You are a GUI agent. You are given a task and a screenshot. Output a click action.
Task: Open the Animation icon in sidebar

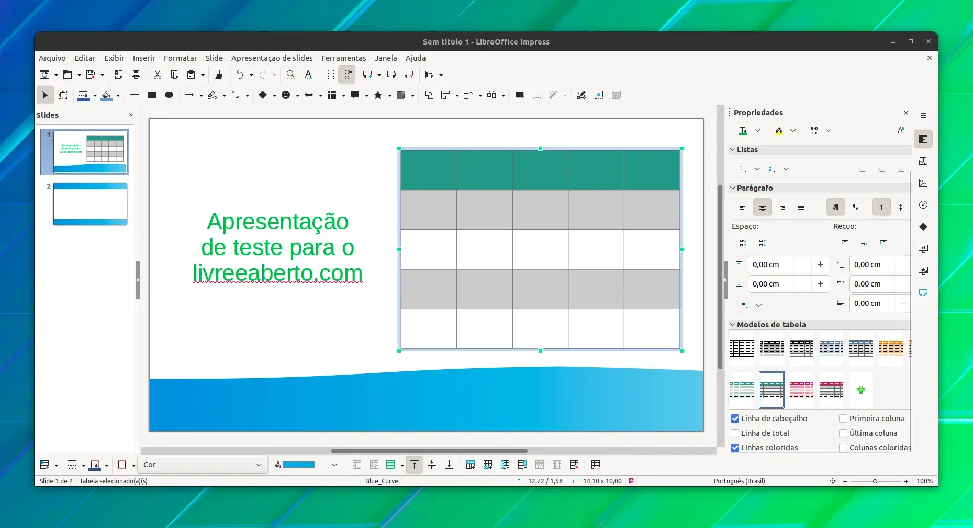pyautogui.click(x=923, y=271)
